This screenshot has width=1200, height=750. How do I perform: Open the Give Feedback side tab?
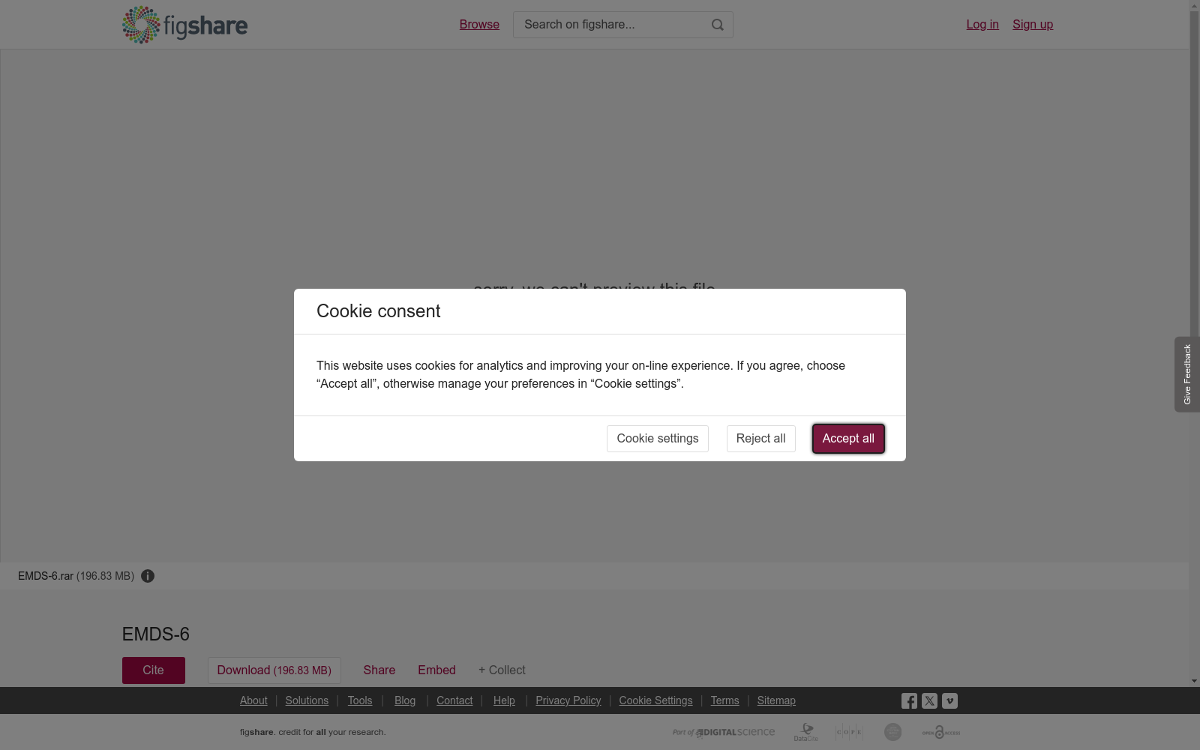tap(1186, 374)
